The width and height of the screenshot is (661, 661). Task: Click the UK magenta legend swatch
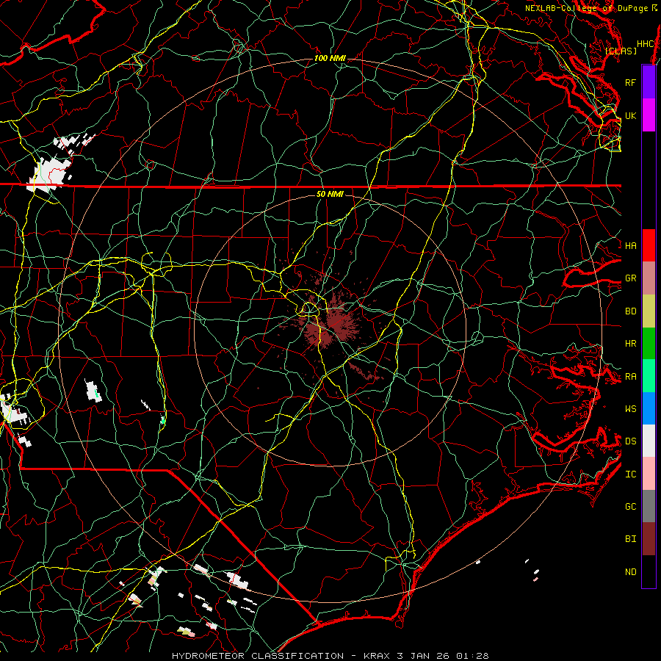649,115
